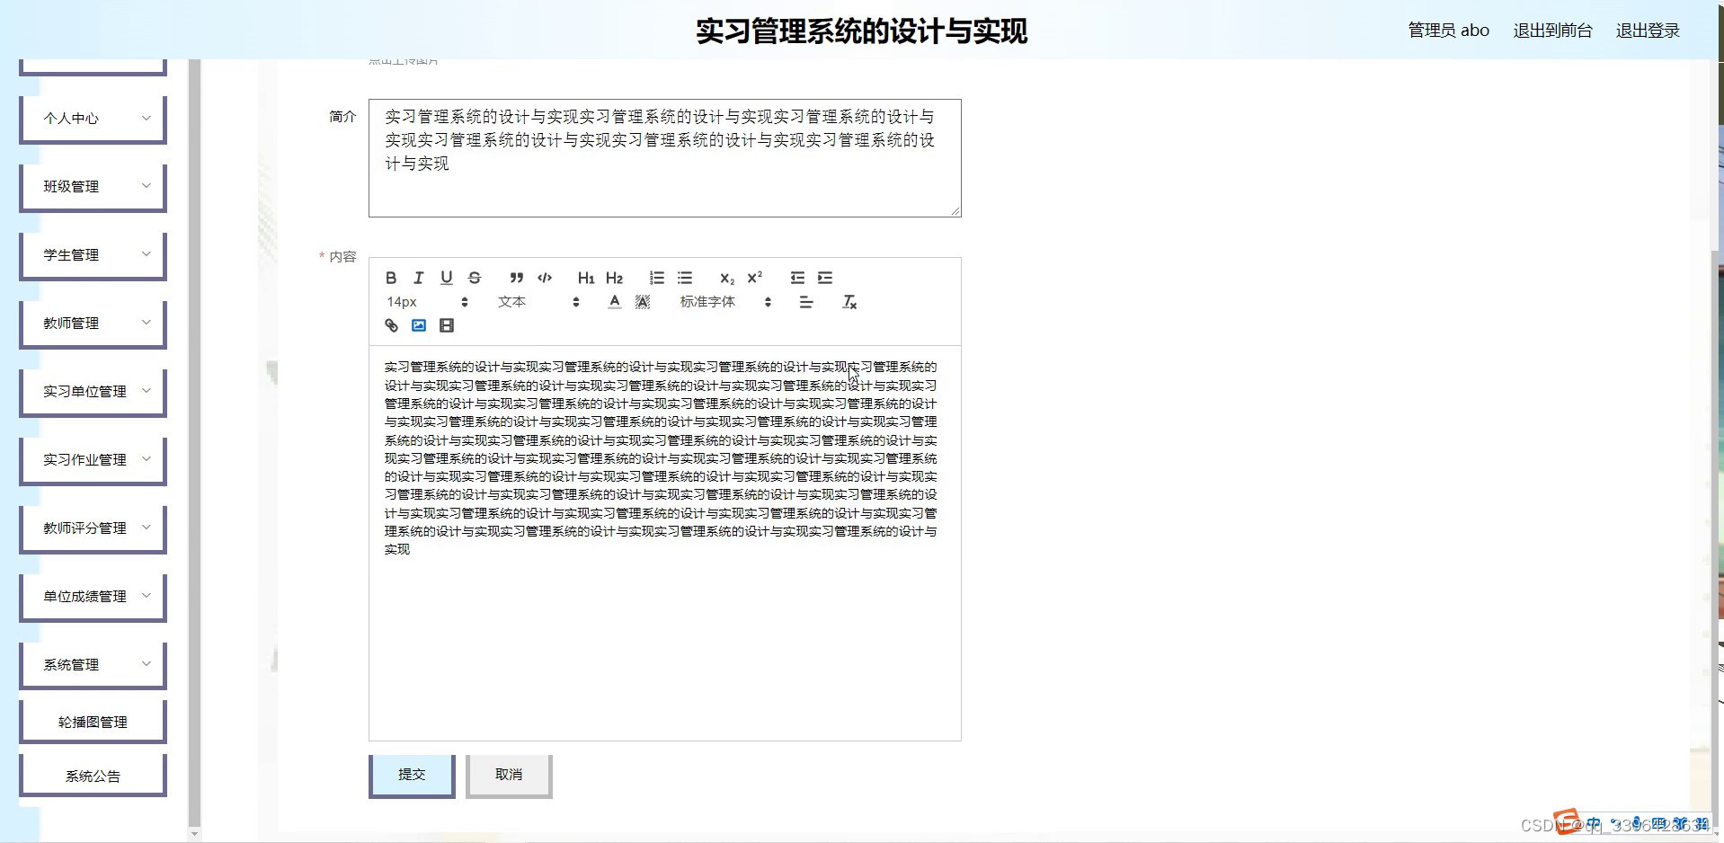Insert a blockquote
Viewport: 1724px width, 843px height.
tap(516, 278)
